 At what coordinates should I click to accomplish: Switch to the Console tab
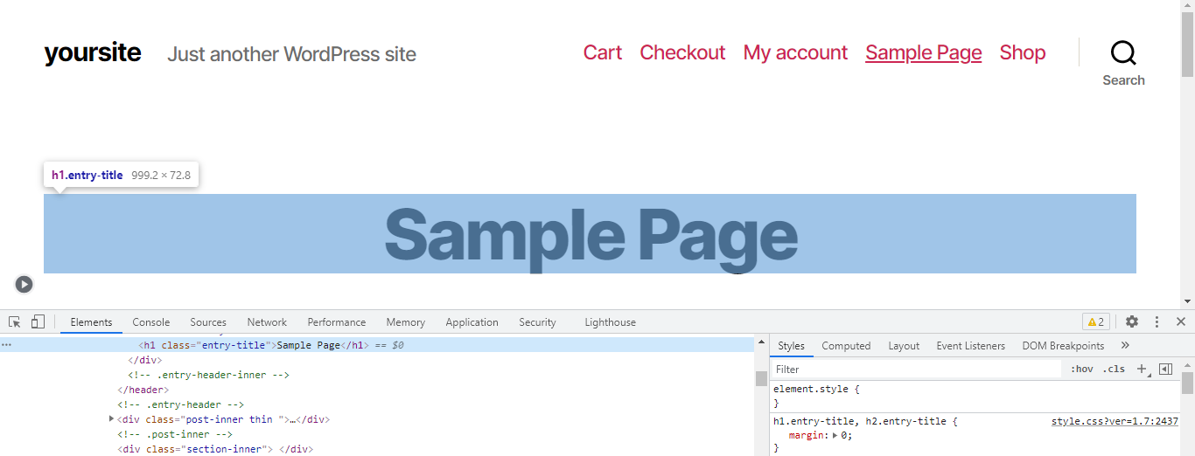click(x=151, y=322)
